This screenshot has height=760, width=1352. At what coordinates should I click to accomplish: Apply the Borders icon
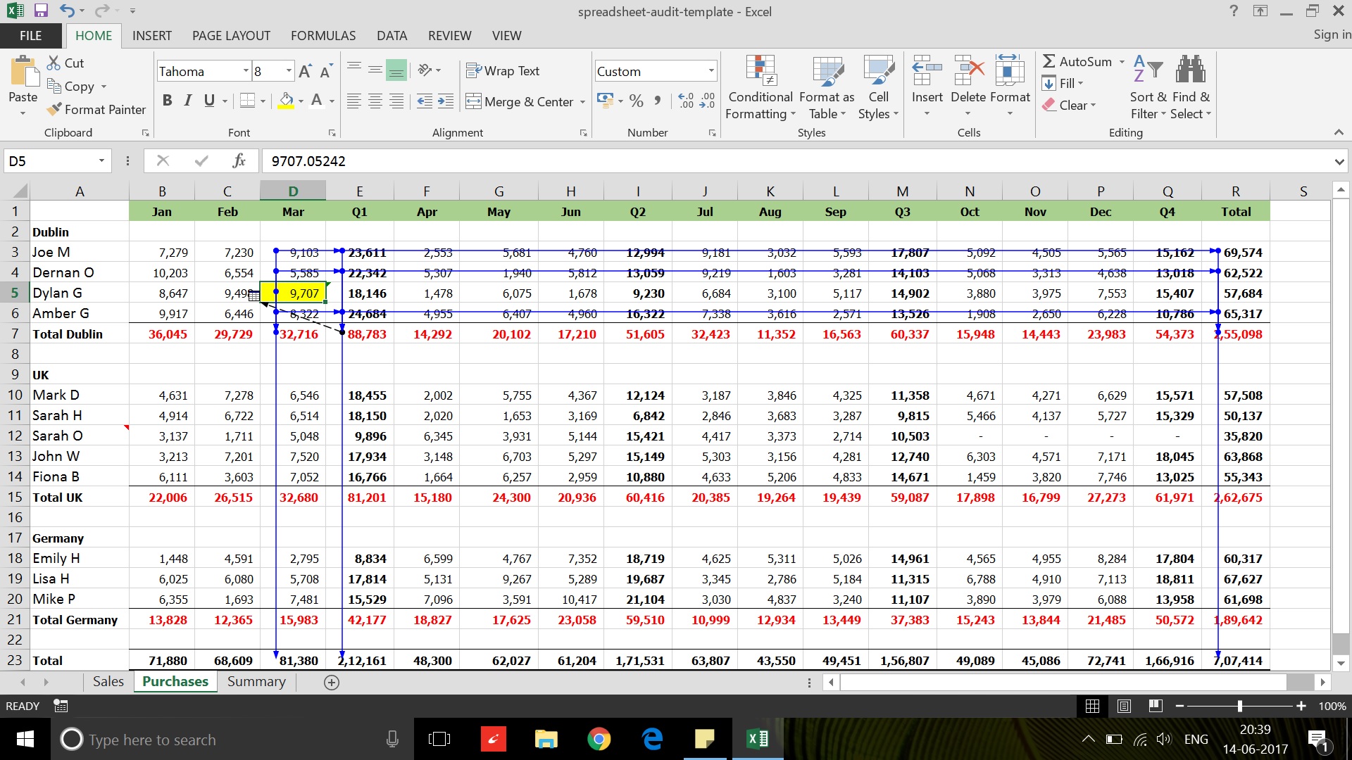(x=247, y=101)
